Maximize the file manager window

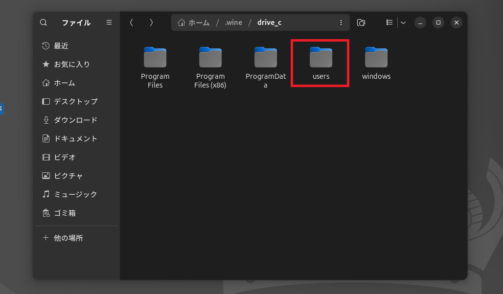click(438, 23)
